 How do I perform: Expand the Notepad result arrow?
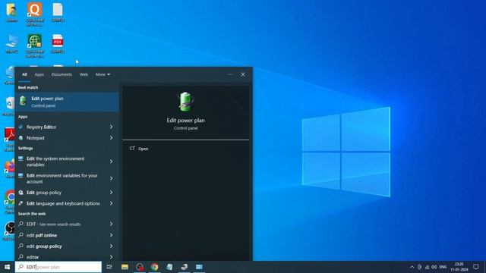point(112,138)
